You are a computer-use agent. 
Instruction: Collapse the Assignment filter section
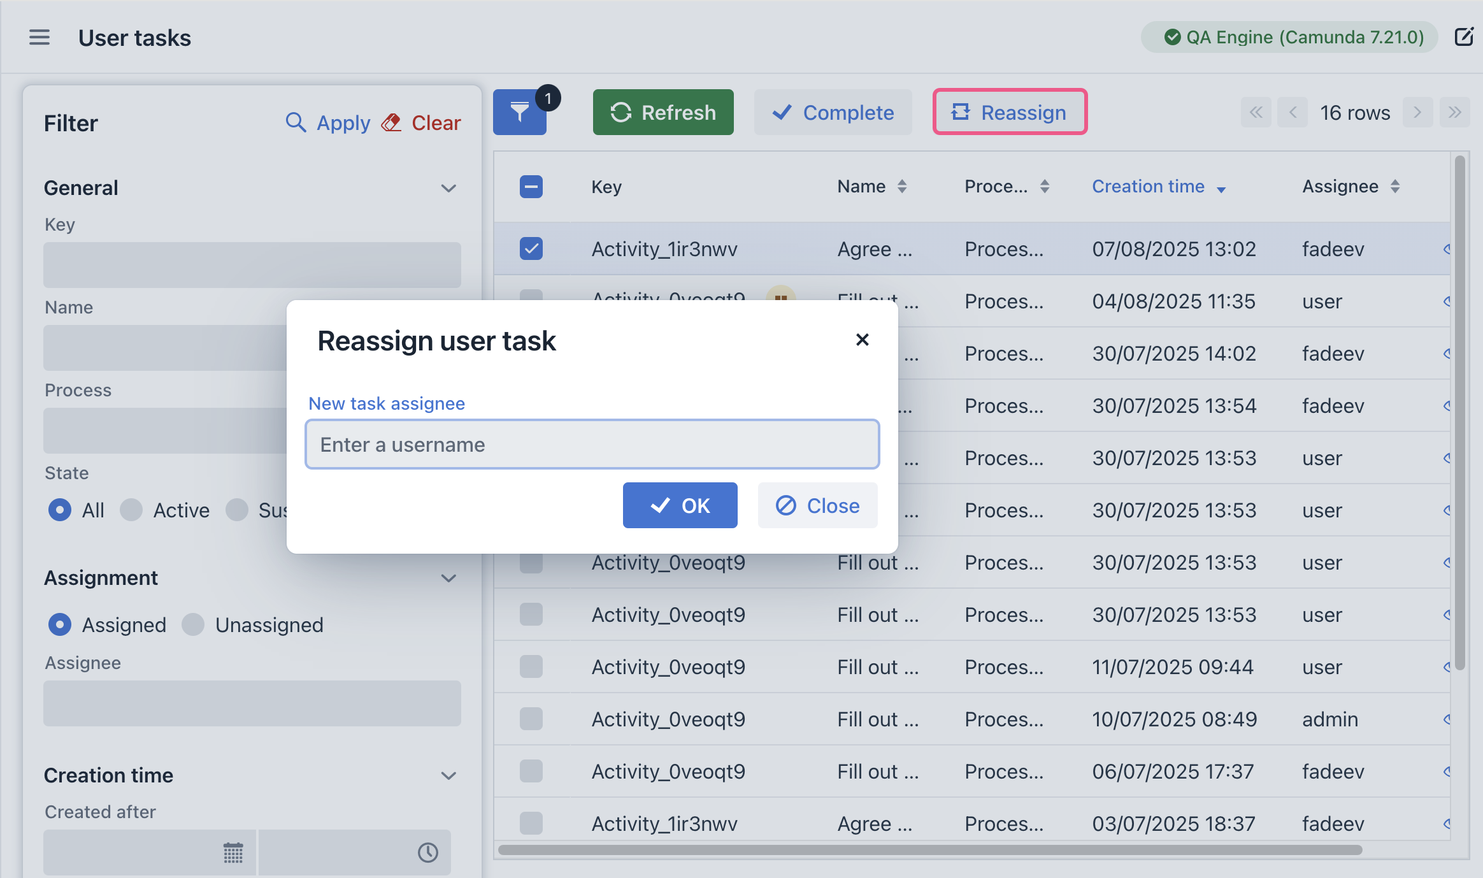click(448, 578)
